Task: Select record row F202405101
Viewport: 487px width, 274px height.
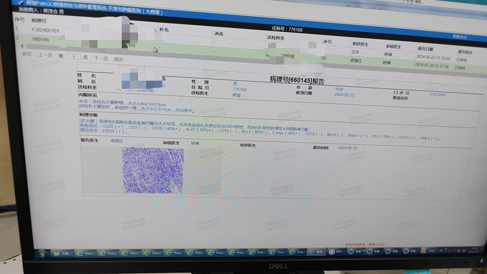Action: (x=45, y=30)
